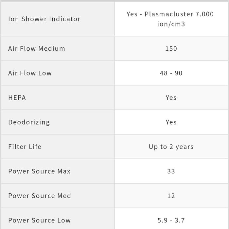229x229 pixels.
Task: Select the 48 - 90 air flow value
Action: click(x=171, y=73)
